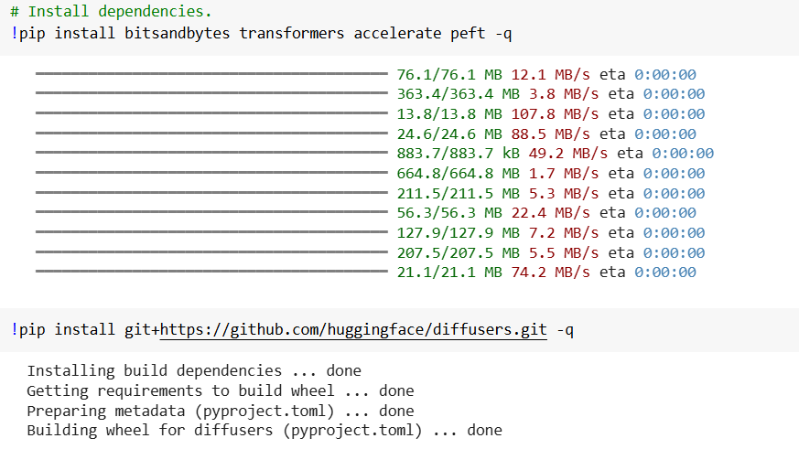Click the 'Building wheel for diffusers' output line
This screenshot has width=799, height=449.
[264, 431]
